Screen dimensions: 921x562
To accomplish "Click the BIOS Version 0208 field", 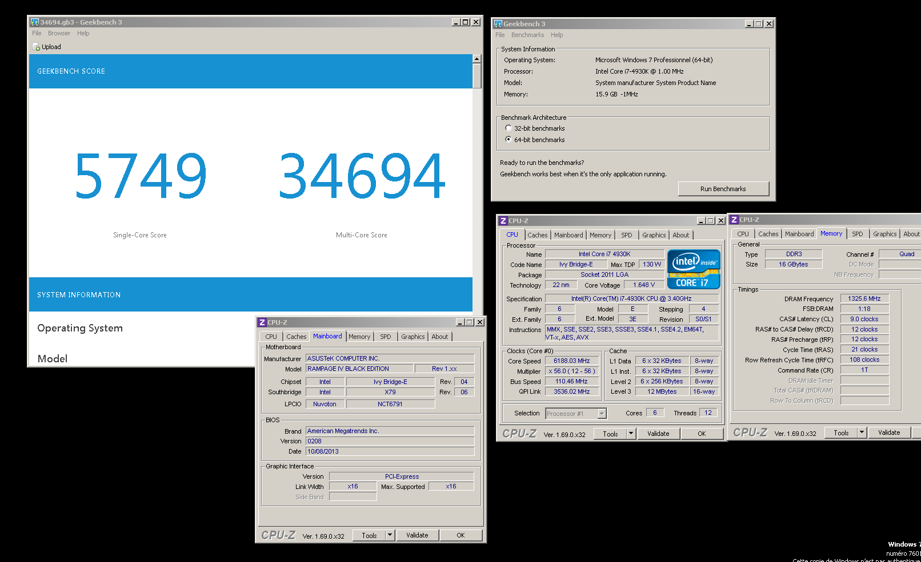I will pos(390,441).
